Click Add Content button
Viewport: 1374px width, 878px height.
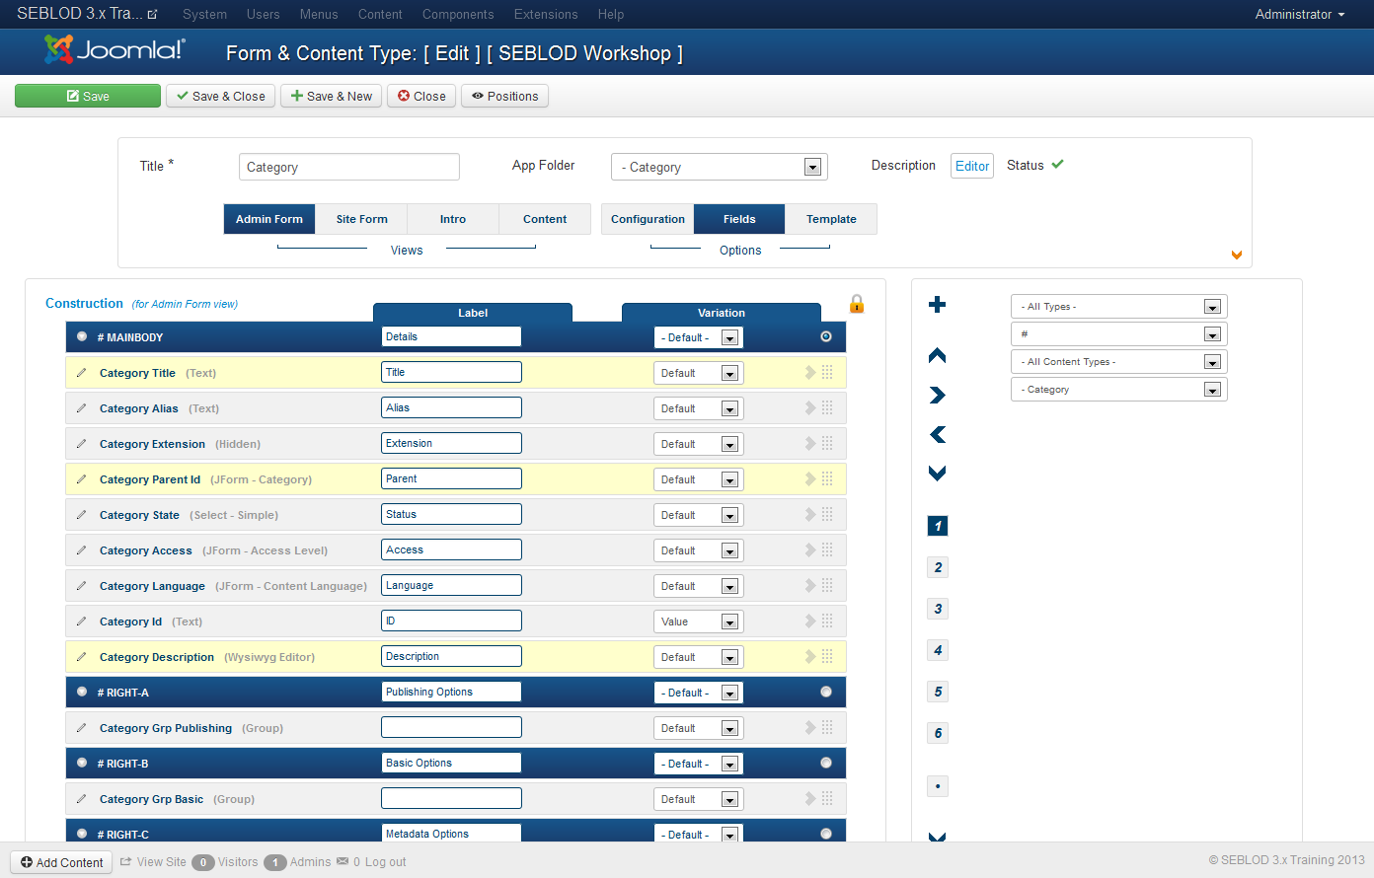click(x=62, y=862)
